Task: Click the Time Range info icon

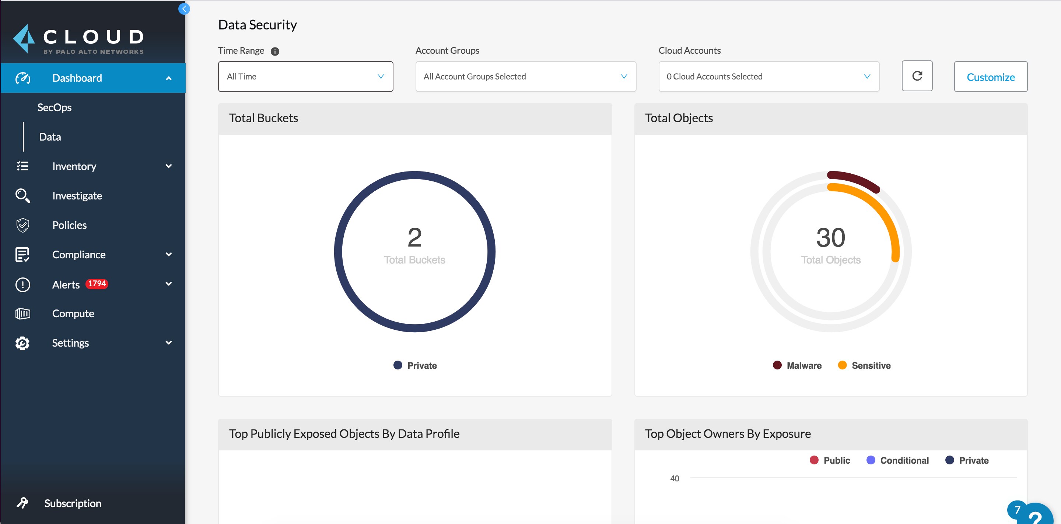Action: point(275,51)
